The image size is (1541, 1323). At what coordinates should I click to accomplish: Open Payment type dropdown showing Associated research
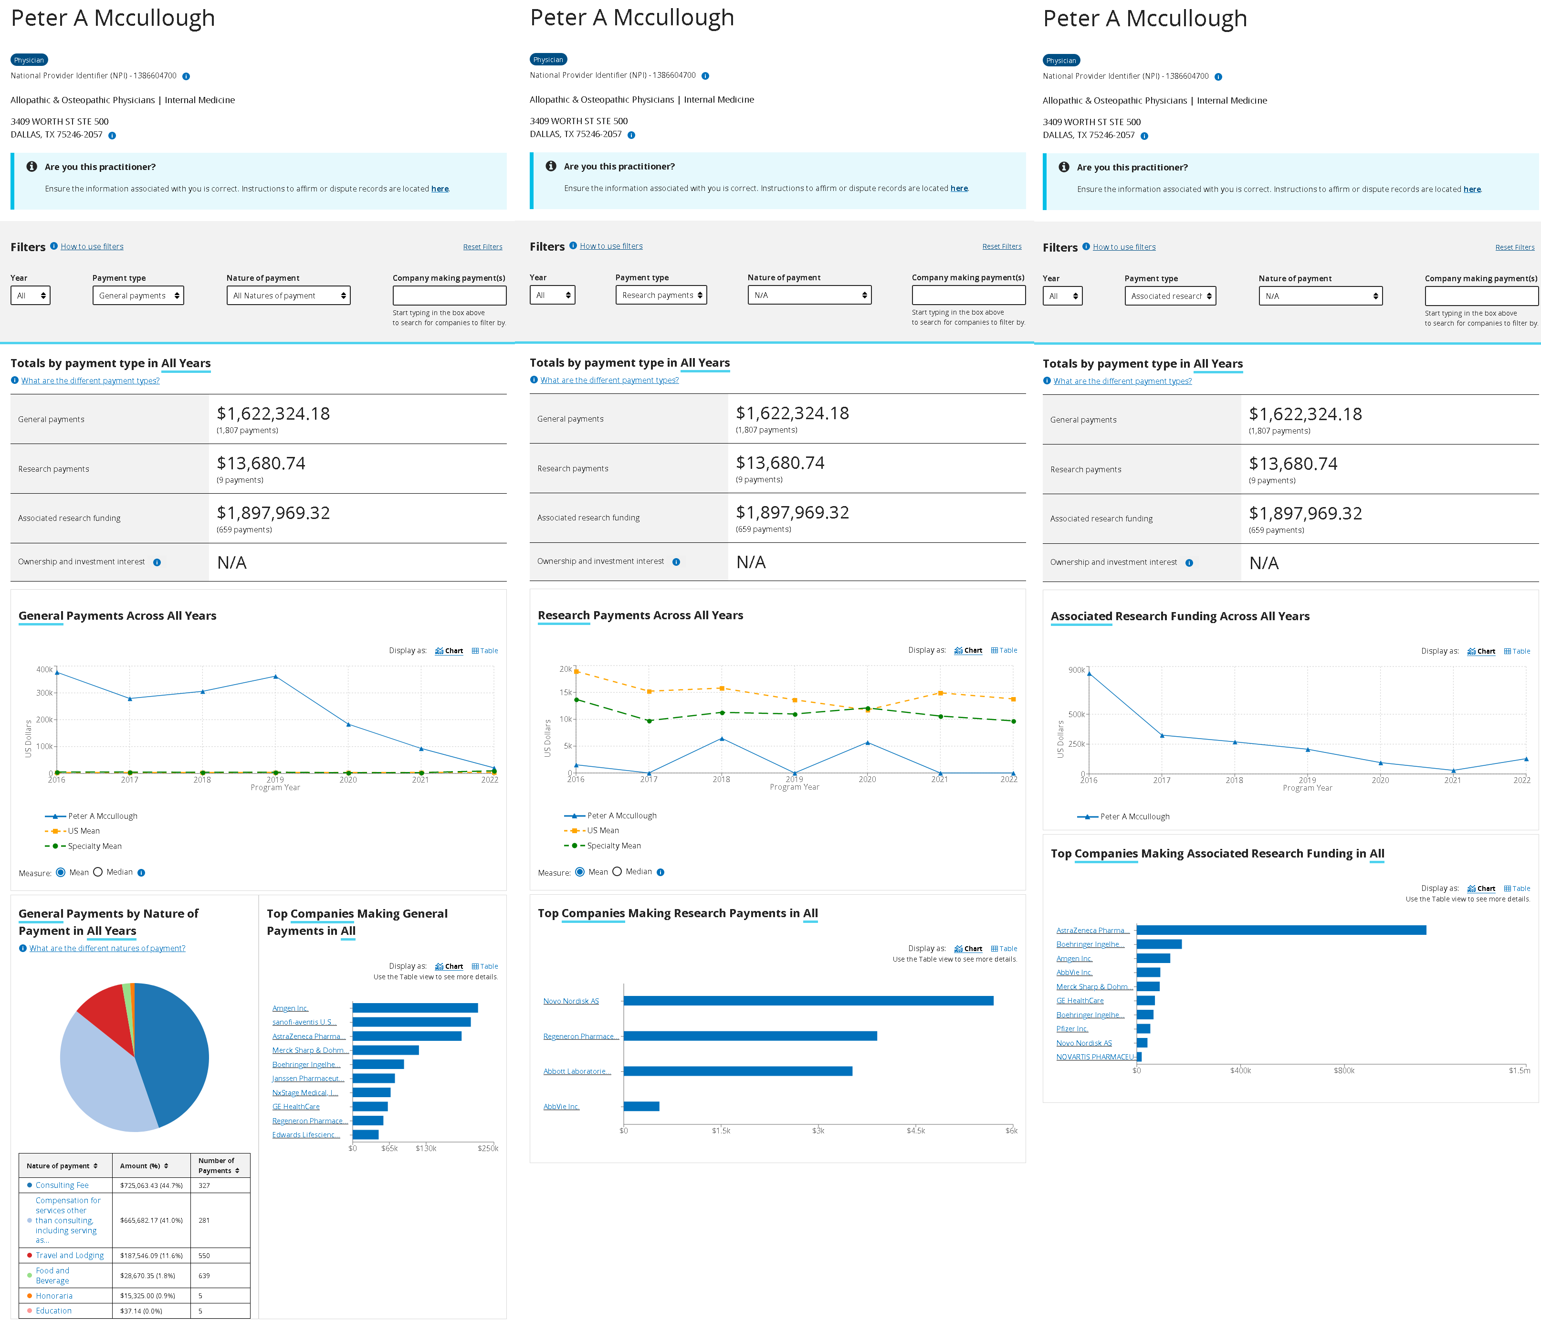(1171, 296)
